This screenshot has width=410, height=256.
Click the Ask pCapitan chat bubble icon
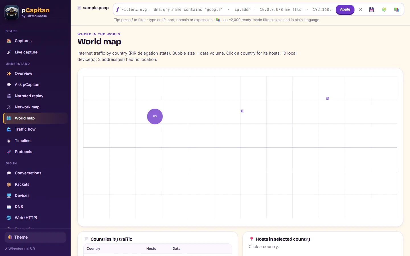point(9,85)
